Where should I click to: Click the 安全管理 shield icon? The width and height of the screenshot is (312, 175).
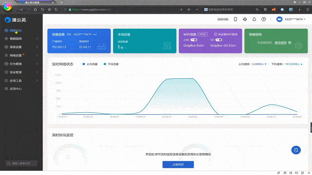point(6,72)
